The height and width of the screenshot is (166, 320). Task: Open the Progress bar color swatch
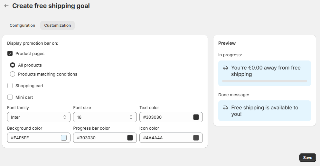click(x=130, y=138)
